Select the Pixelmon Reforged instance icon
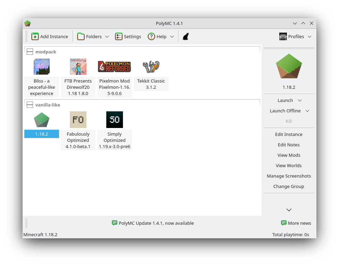Viewport: 339px width, 265px height. (x=114, y=67)
